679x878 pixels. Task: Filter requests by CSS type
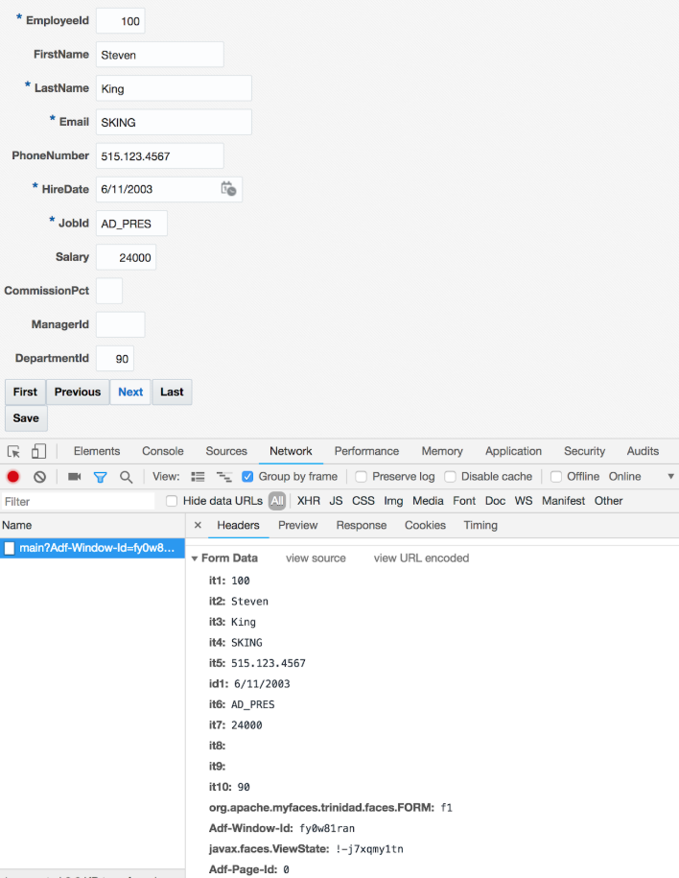(363, 501)
